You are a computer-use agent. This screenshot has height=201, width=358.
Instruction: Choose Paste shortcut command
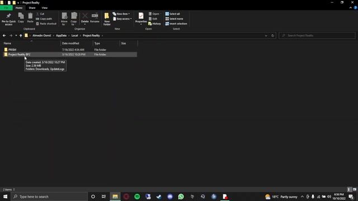(46, 23)
